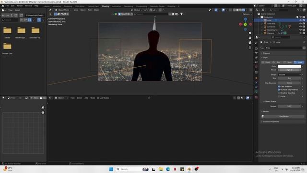Viewport: 307px width, 173px height.
Task: Switch to the Layout workspace tab
Action: 47,6
